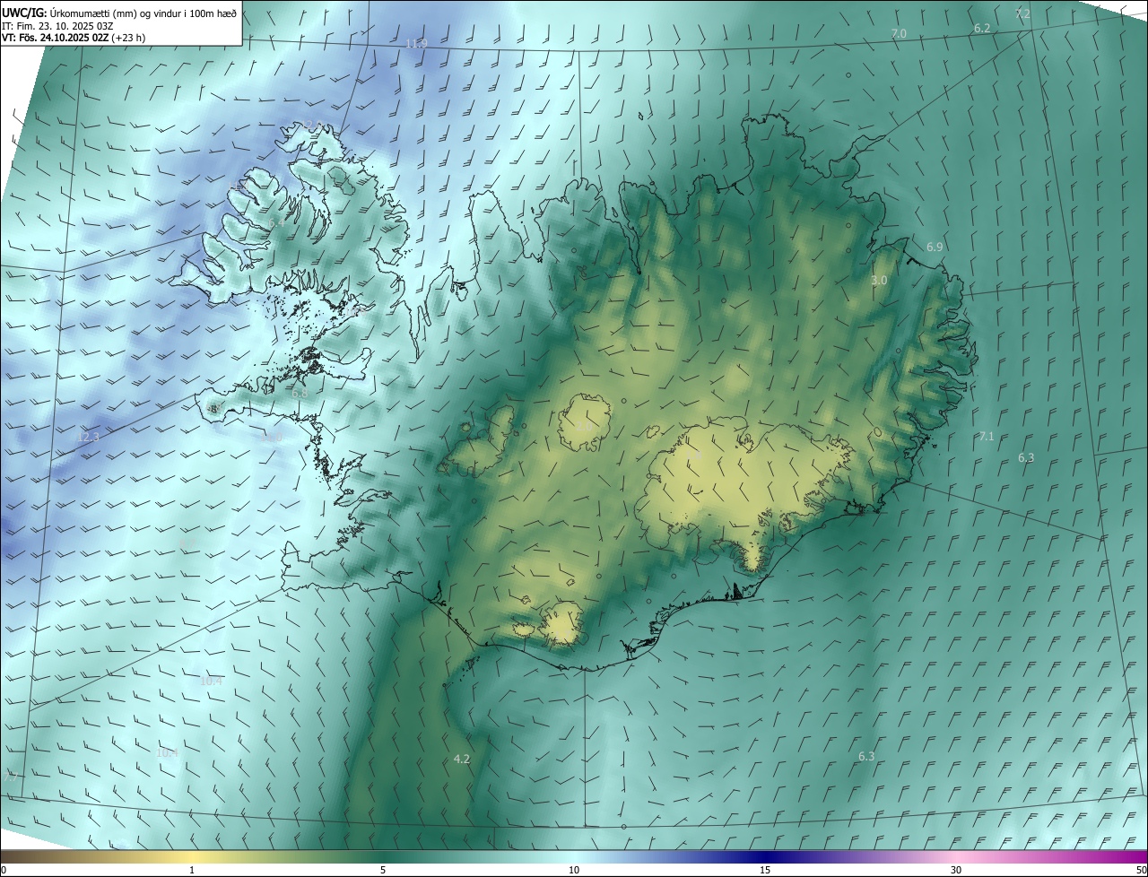Click the 'IT: Fim. 23. 10. 2025 03Z' line

57,26
